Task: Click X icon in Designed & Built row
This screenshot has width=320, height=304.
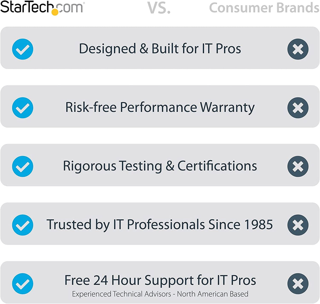Action: click(298, 49)
